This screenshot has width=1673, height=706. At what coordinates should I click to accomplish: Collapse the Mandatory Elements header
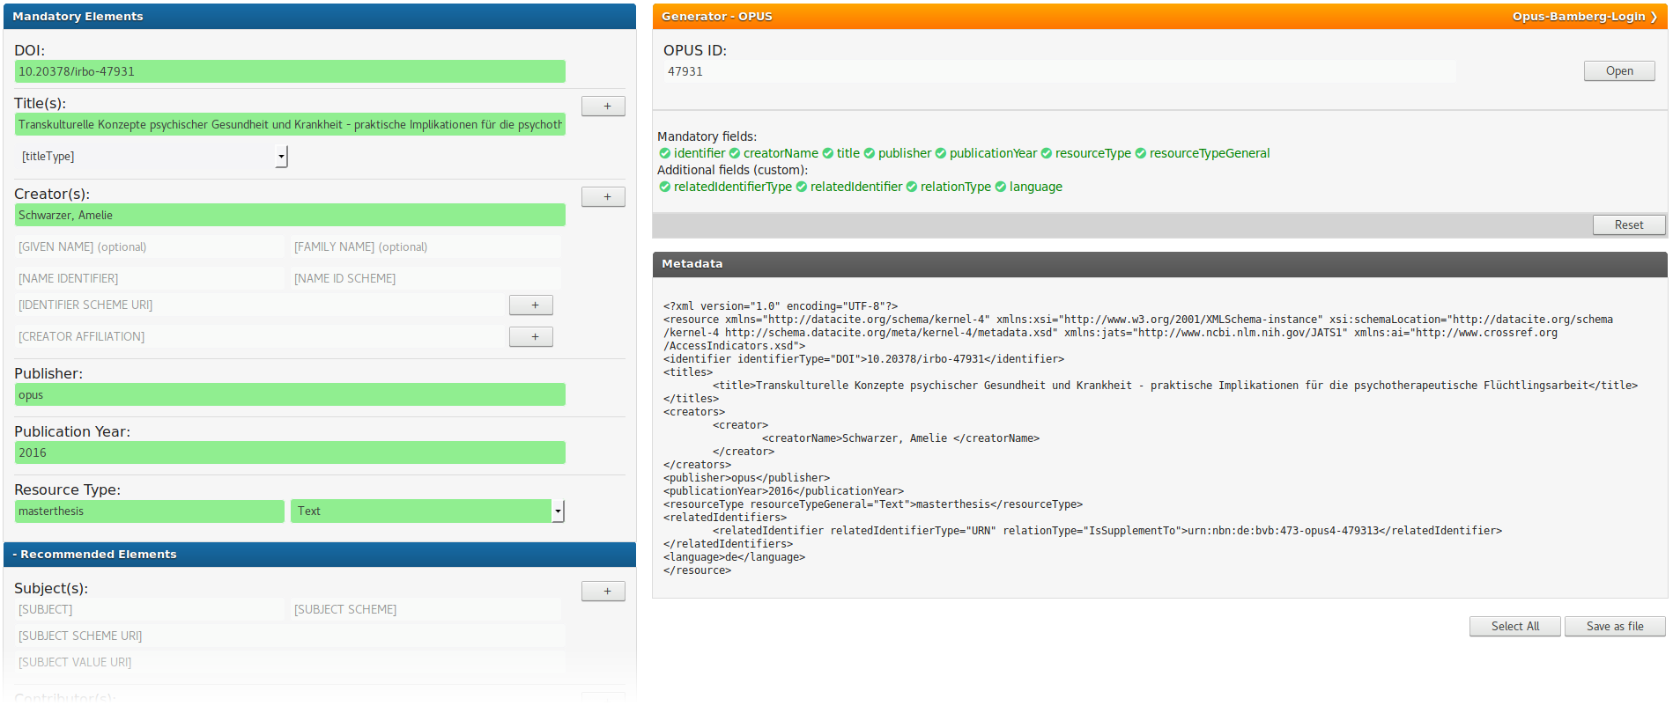pyautogui.click(x=319, y=17)
